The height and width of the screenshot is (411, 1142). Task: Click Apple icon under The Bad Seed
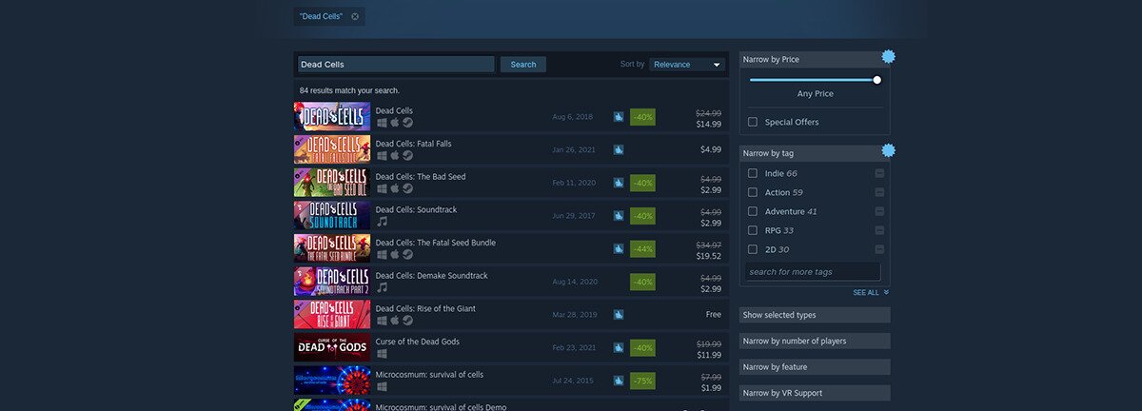point(394,188)
